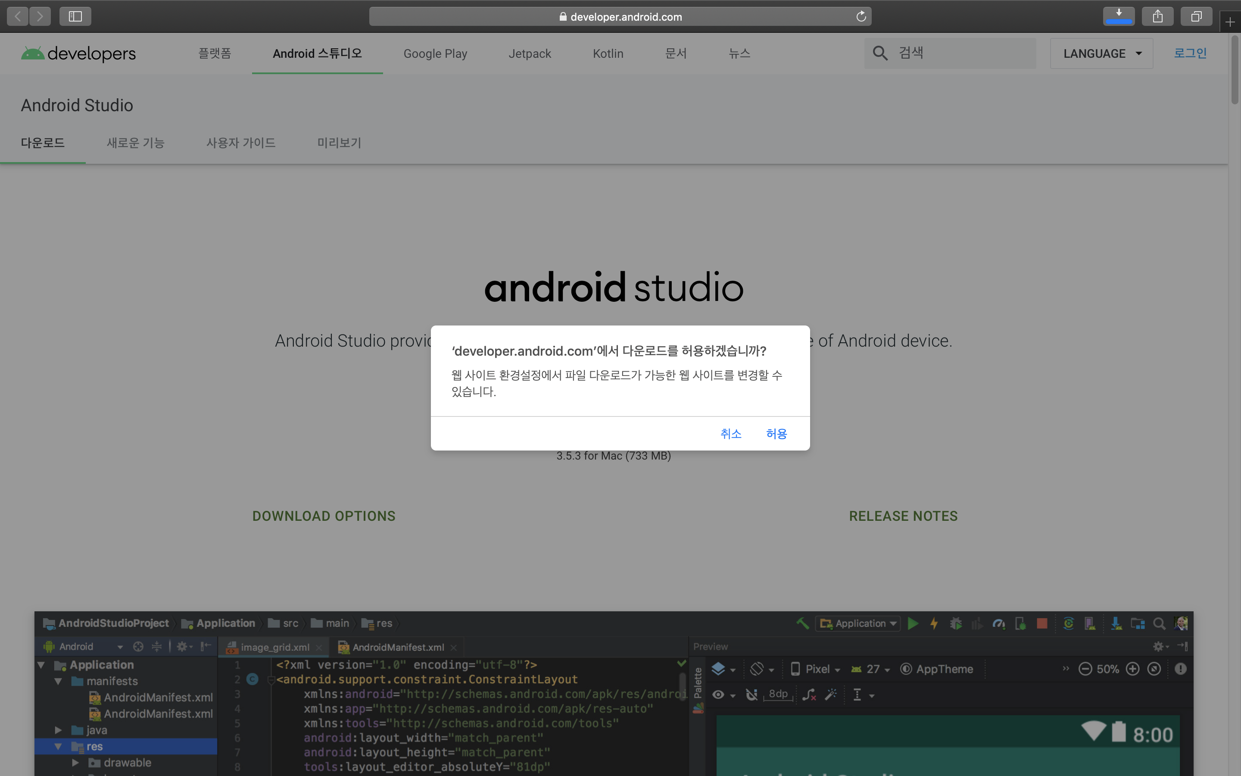Toggle the Safari sidebar icon
Image resolution: width=1241 pixels, height=776 pixels.
pyautogui.click(x=75, y=16)
